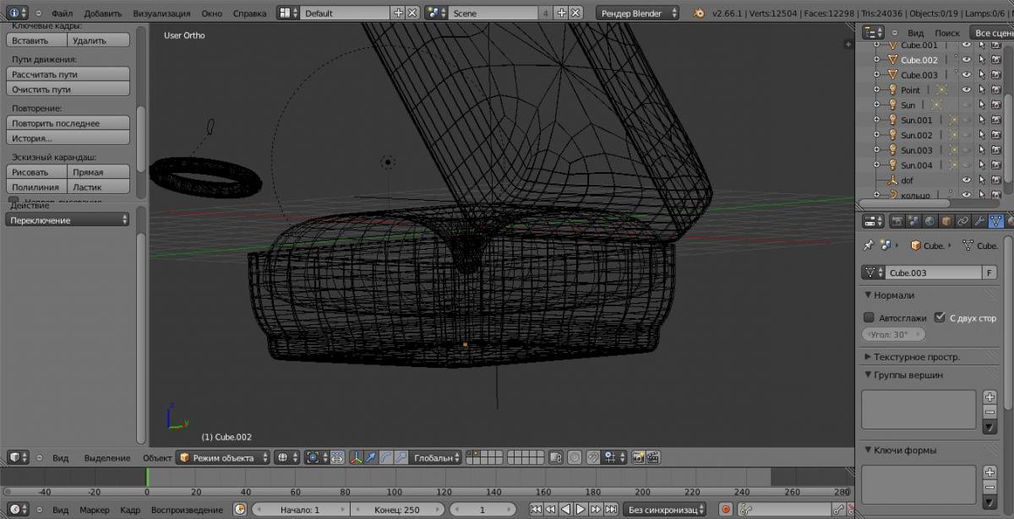Click the OpenGL render image icon
Viewport: 1014px width, 519px height.
tap(638, 457)
